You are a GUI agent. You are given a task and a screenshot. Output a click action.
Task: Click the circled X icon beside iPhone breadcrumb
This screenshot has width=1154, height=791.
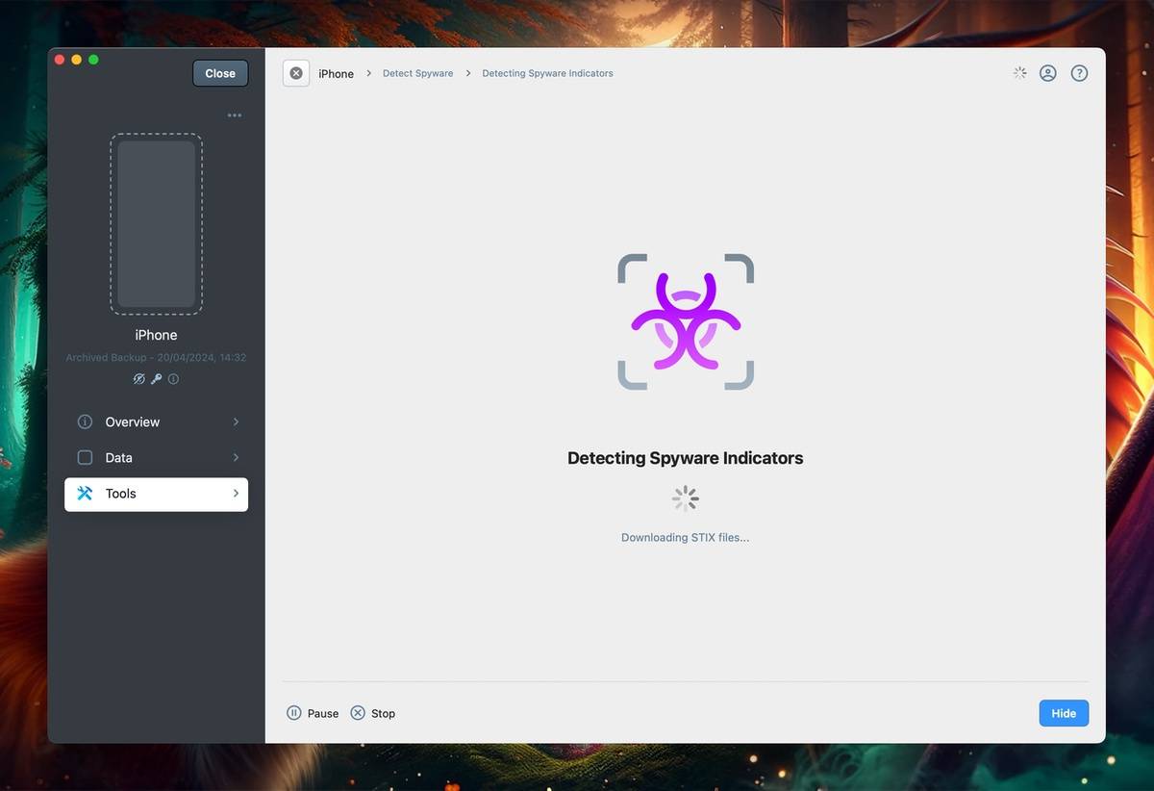coord(296,73)
